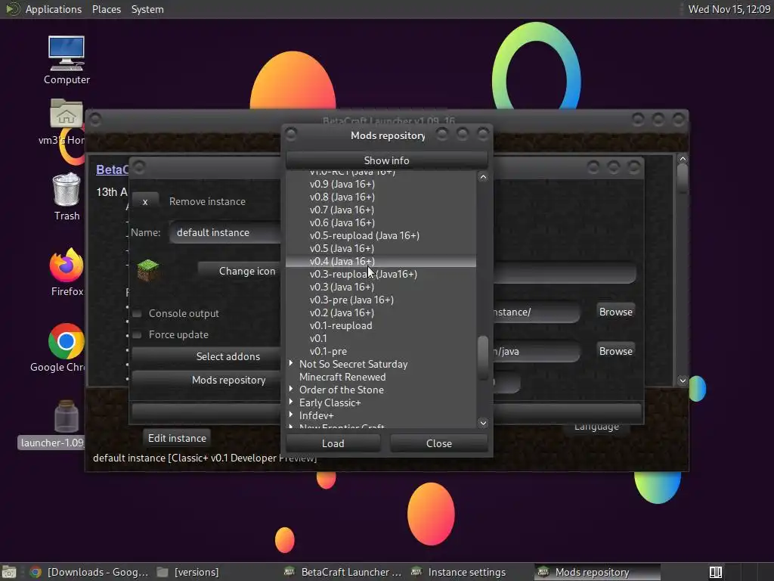Click the x button next to Remove instance
The height and width of the screenshot is (581, 774).
[145, 201]
